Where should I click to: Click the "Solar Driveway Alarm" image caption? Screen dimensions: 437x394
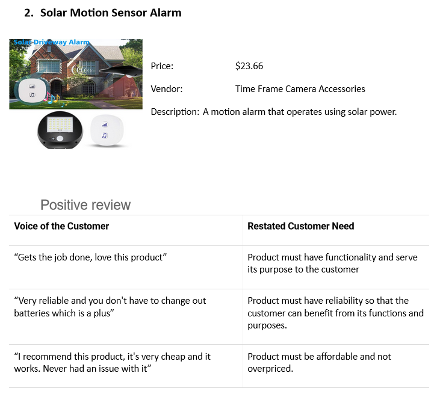51,43
